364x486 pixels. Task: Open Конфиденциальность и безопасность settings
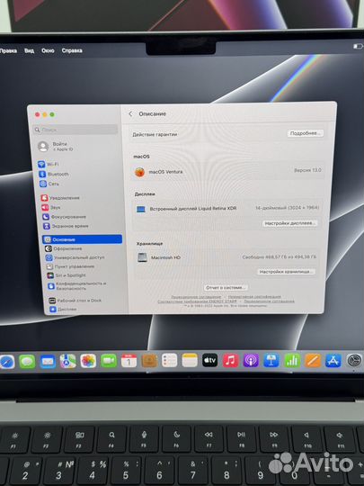pyautogui.click(x=77, y=286)
